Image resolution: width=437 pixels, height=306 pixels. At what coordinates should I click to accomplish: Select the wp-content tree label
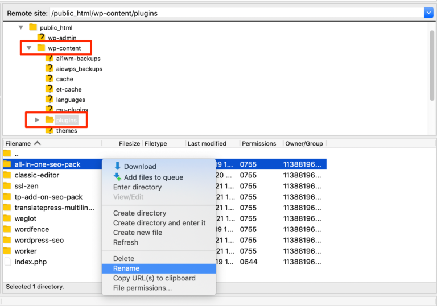[x=64, y=48]
